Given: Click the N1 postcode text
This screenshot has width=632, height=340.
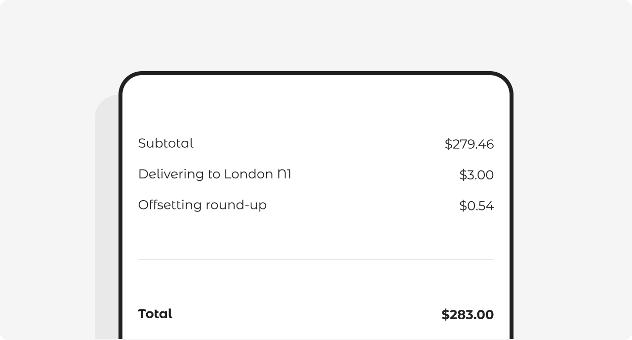Looking at the screenshot, I should tap(284, 174).
